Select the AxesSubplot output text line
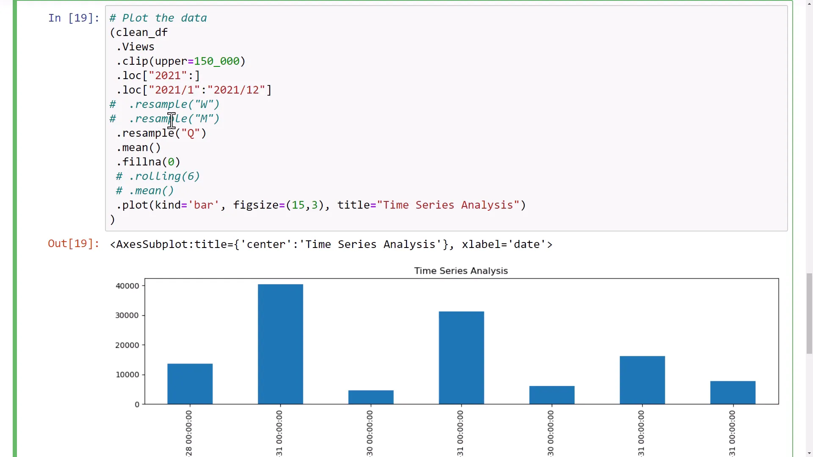This screenshot has height=457, width=813. (x=330, y=245)
